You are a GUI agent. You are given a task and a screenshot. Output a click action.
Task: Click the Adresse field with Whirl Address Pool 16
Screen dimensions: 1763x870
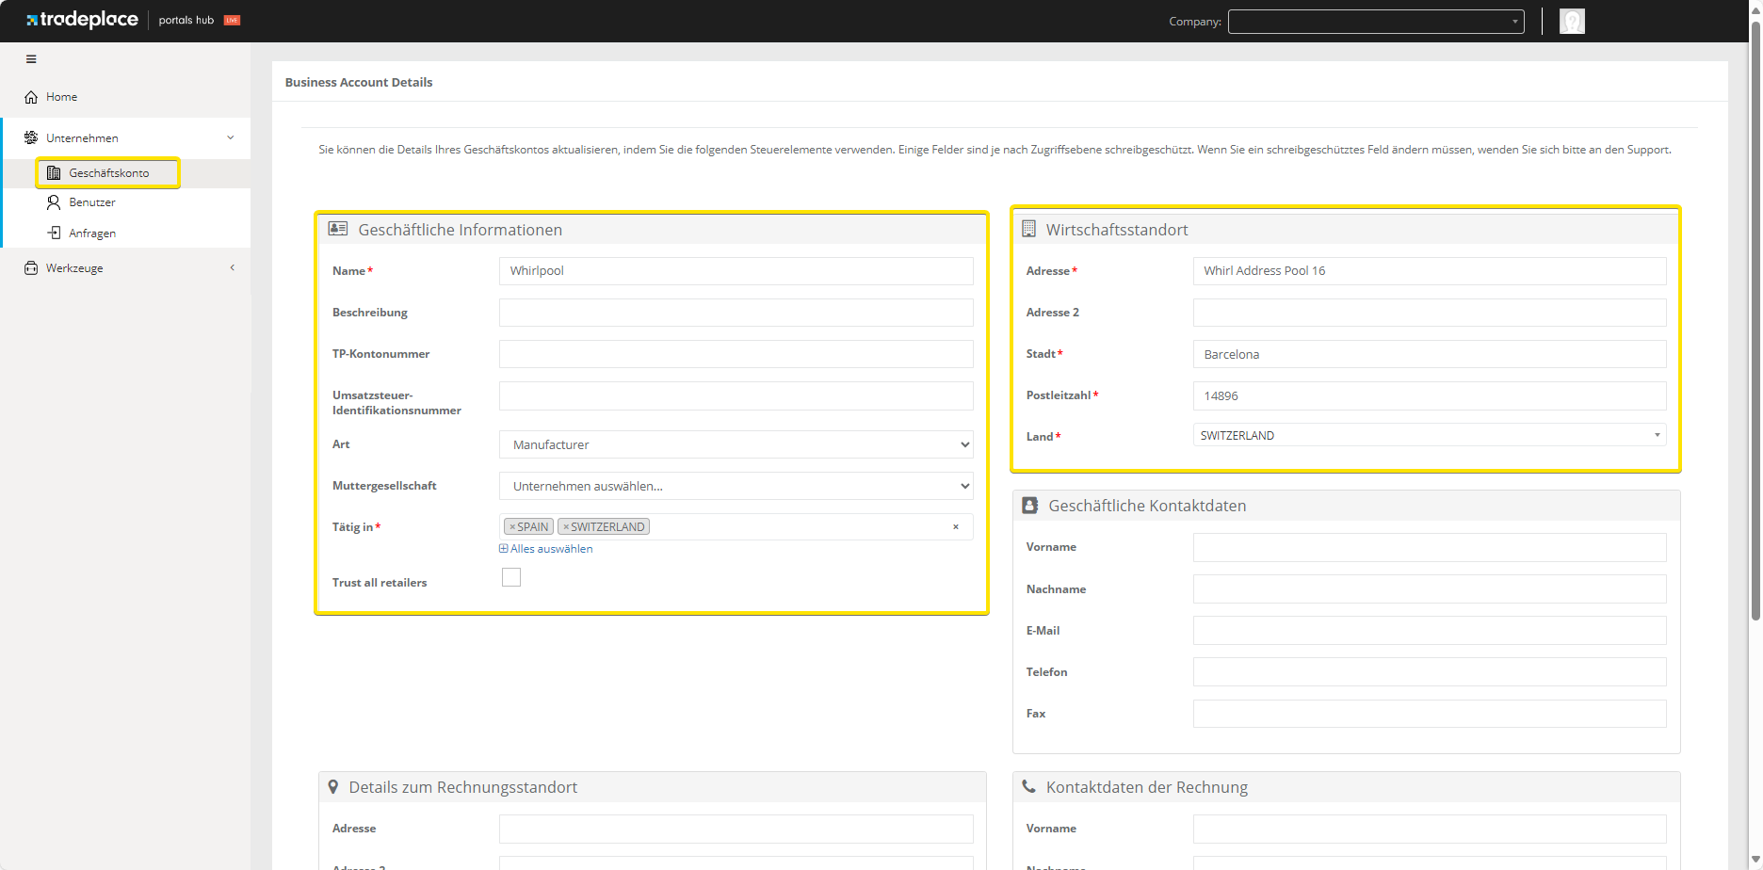tap(1430, 271)
